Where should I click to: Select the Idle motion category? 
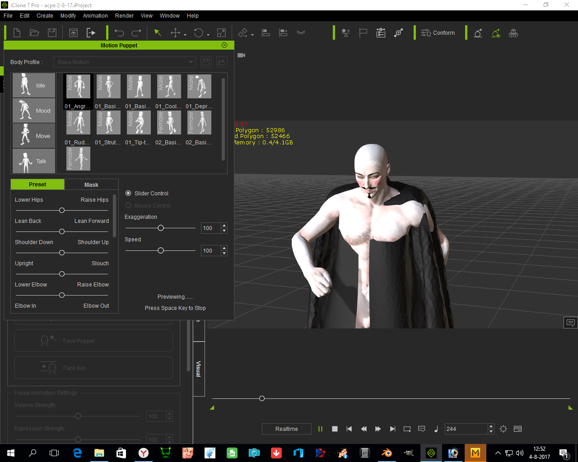click(34, 85)
